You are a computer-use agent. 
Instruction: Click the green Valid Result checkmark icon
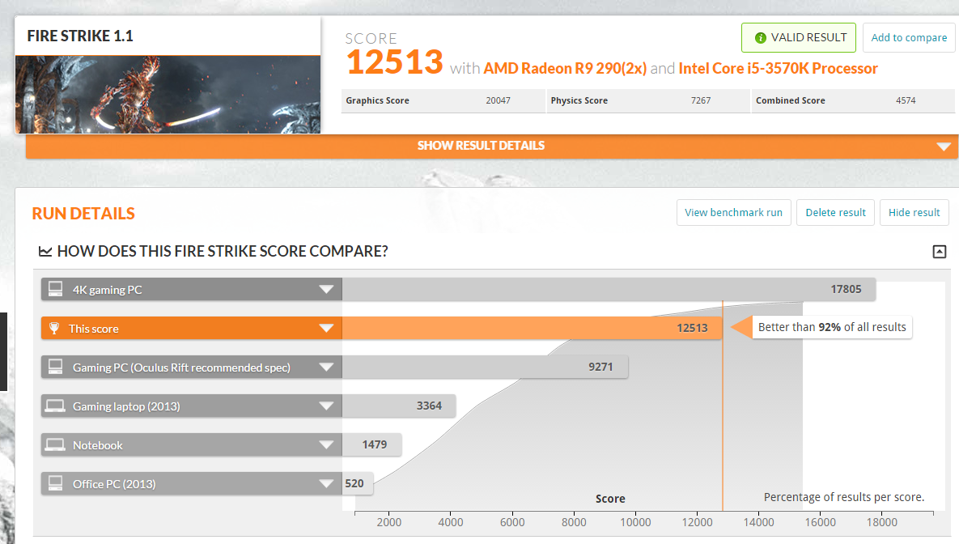click(x=760, y=38)
